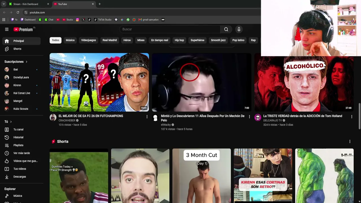The height and width of the screenshot is (203, 361).
Task: Play the EA FC 26 Futchampions video thumbnail
Action: [x=99, y=82]
